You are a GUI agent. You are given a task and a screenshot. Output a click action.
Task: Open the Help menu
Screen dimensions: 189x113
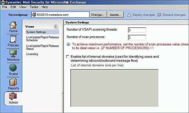pos(45,7)
